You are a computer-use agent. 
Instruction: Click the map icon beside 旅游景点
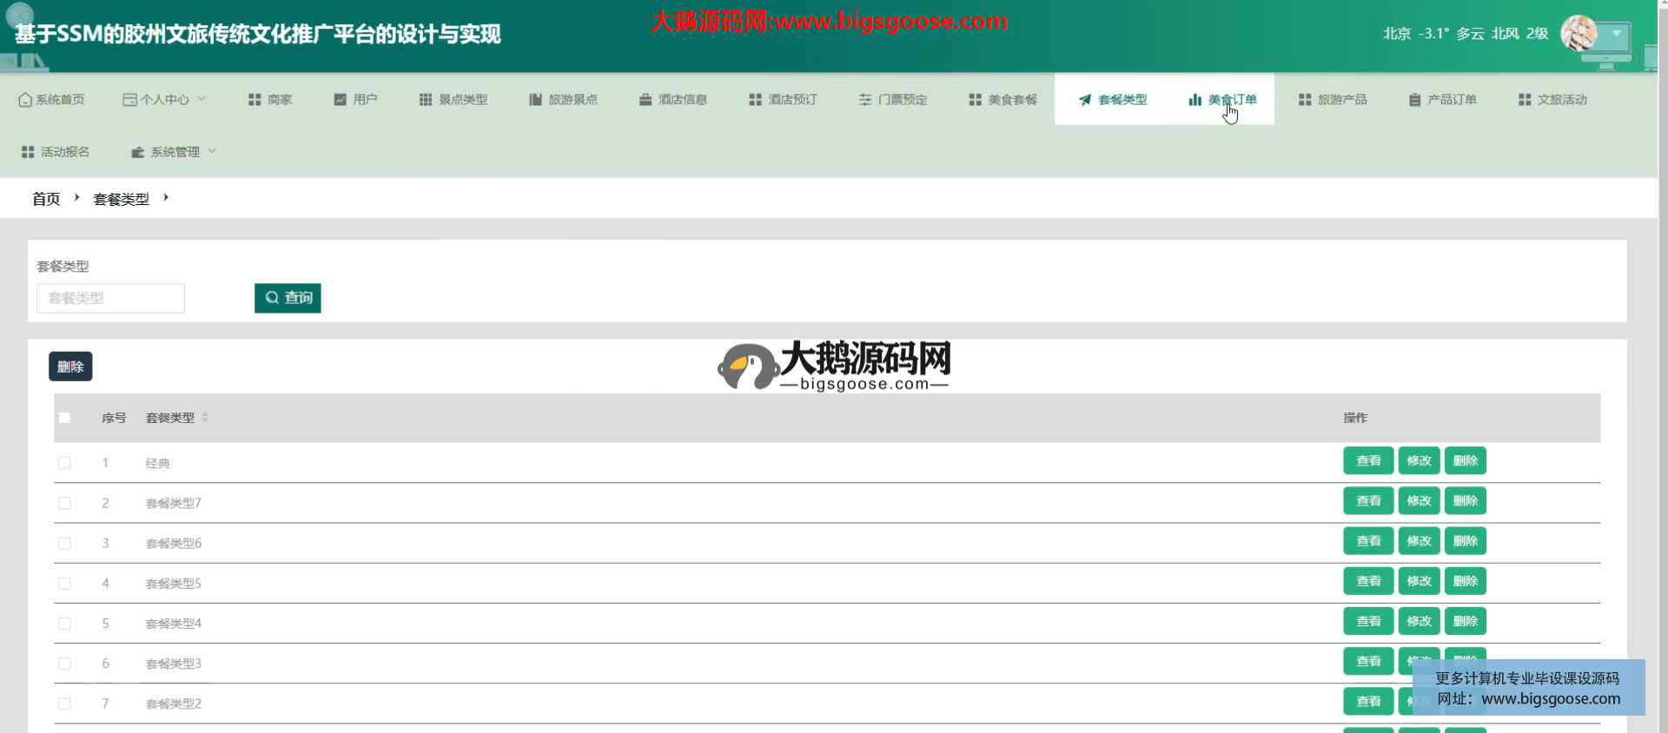coord(535,100)
